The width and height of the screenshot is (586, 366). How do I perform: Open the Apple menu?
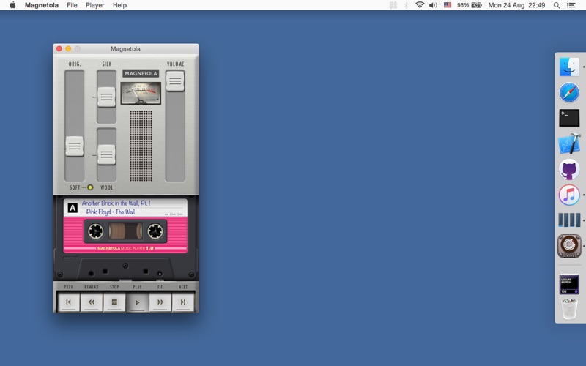pos(12,5)
